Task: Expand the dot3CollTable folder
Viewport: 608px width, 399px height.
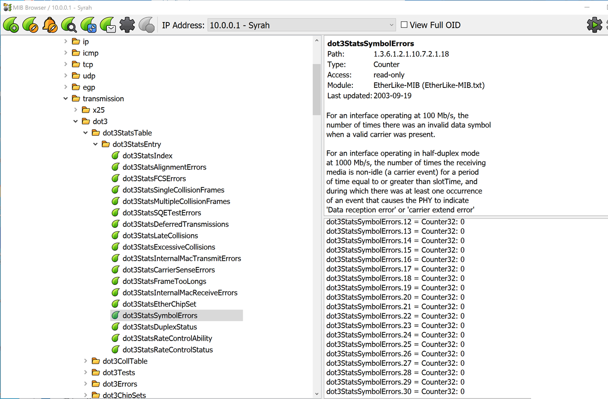Action: pos(86,361)
